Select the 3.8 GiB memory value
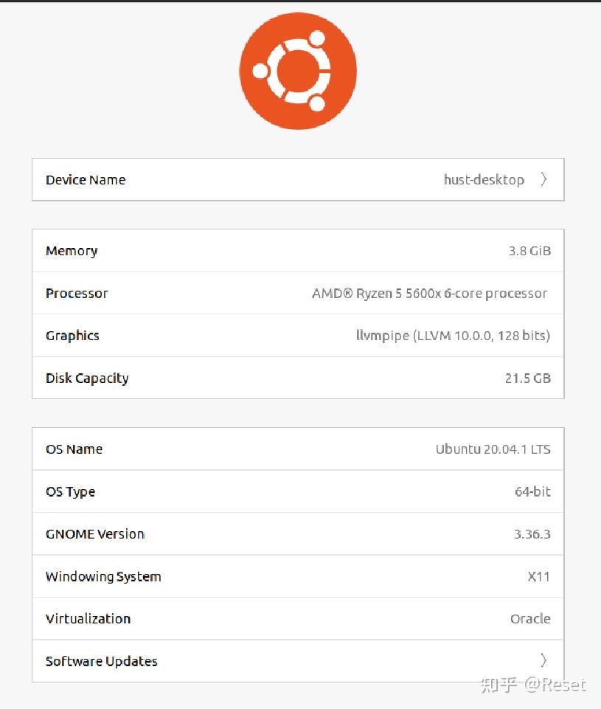601x709 pixels. click(529, 251)
